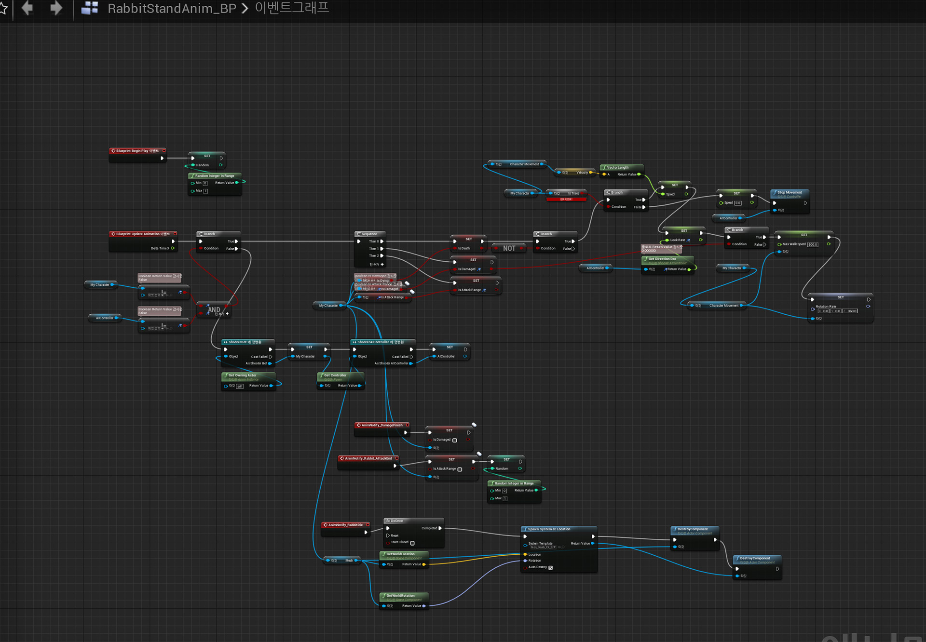The width and height of the screenshot is (926, 642).
Task: Click the NOT boolean node
Action: pyautogui.click(x=509, y=248)
